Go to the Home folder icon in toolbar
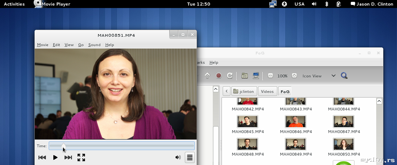 coord(245,76)
